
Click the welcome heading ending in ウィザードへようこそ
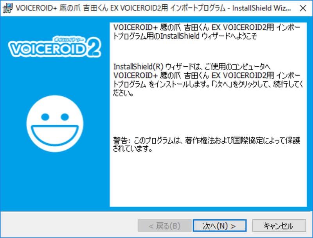pos(207,32)
